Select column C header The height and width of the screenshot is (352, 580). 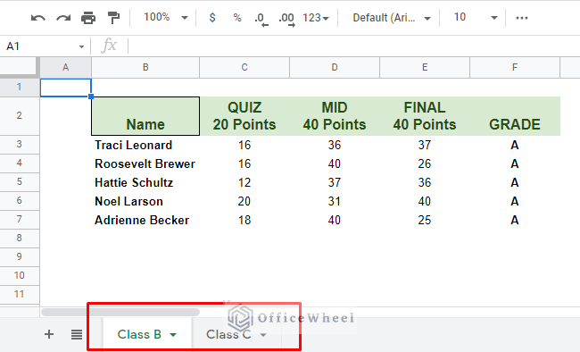[244, 67]
